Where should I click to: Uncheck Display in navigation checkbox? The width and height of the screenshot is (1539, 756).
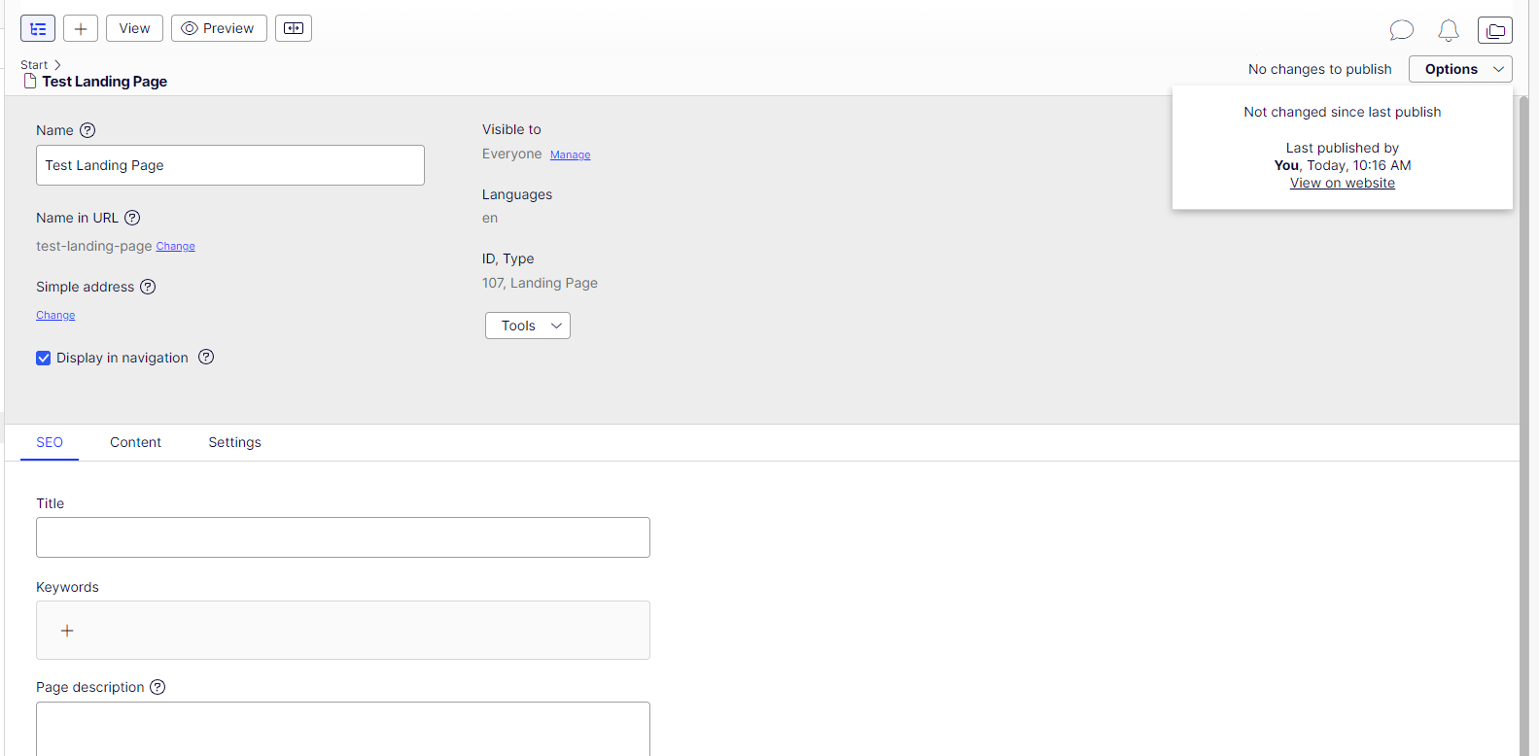coord(44,358)
